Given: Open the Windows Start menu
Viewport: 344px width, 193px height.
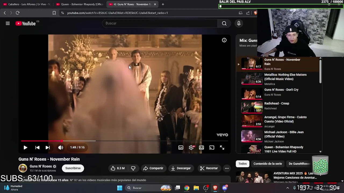Looking at the screenshot, I should pos(120,188).
